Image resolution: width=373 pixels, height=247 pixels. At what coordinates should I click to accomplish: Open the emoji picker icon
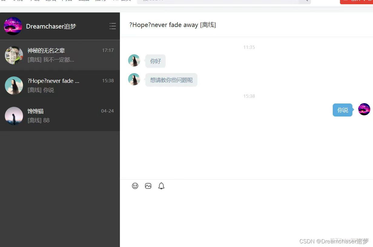click(135, 186)
